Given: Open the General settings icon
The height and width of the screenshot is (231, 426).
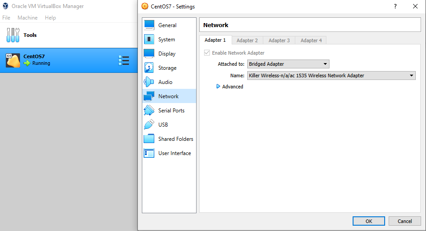Looking at the screenshot, I should click(149, 25).
